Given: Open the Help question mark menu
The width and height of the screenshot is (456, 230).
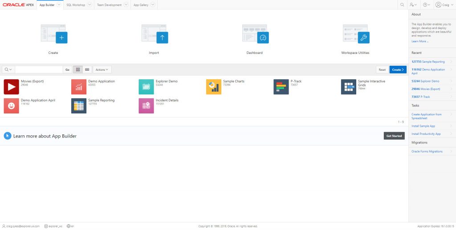Looking at the screenshot, I should click(427, 5).
